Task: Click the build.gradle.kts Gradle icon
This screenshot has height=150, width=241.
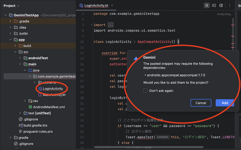Action: coord(21,126)
